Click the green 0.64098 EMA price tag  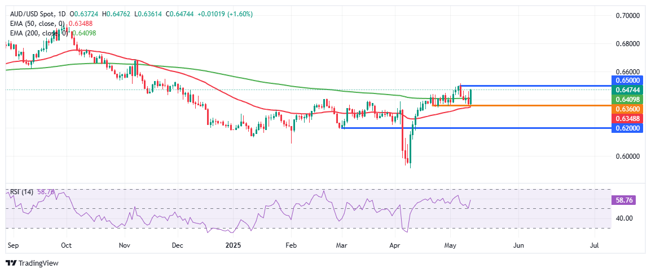point(627,99)
